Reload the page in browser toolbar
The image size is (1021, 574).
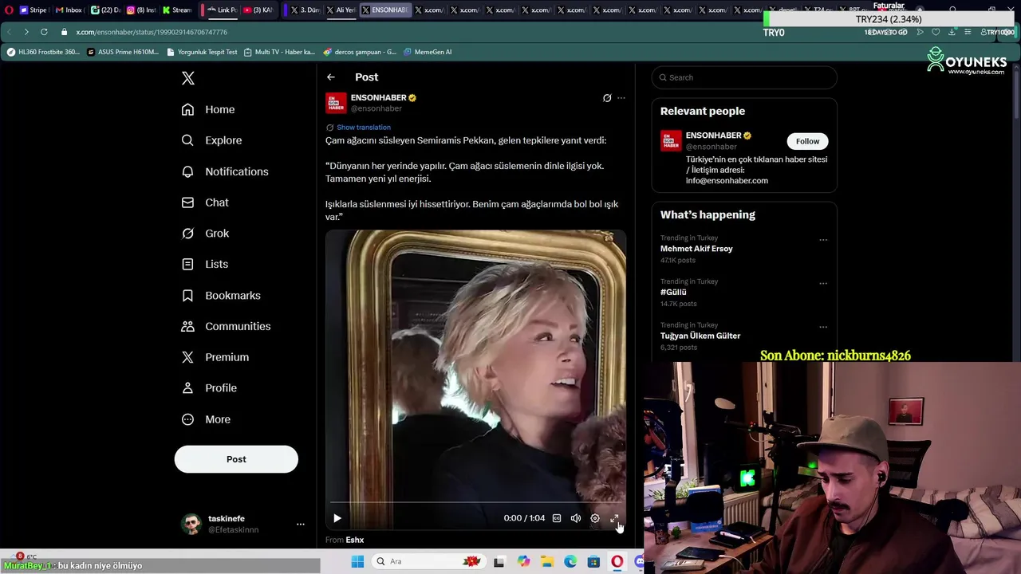coord(44,32)
